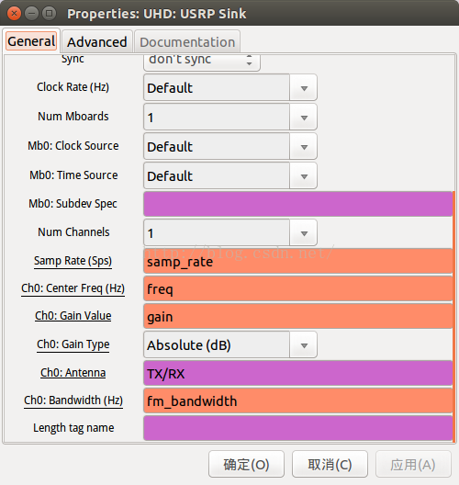Viewport: 459px width, 485px height.
Task: Click the Antenna field containing TX/RX
Action: [298, 373]
